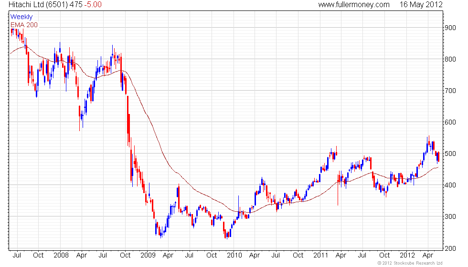This screenshot has width=468, height=267.
Task: Click the '2012' year label on time axis
Action: 407,256
